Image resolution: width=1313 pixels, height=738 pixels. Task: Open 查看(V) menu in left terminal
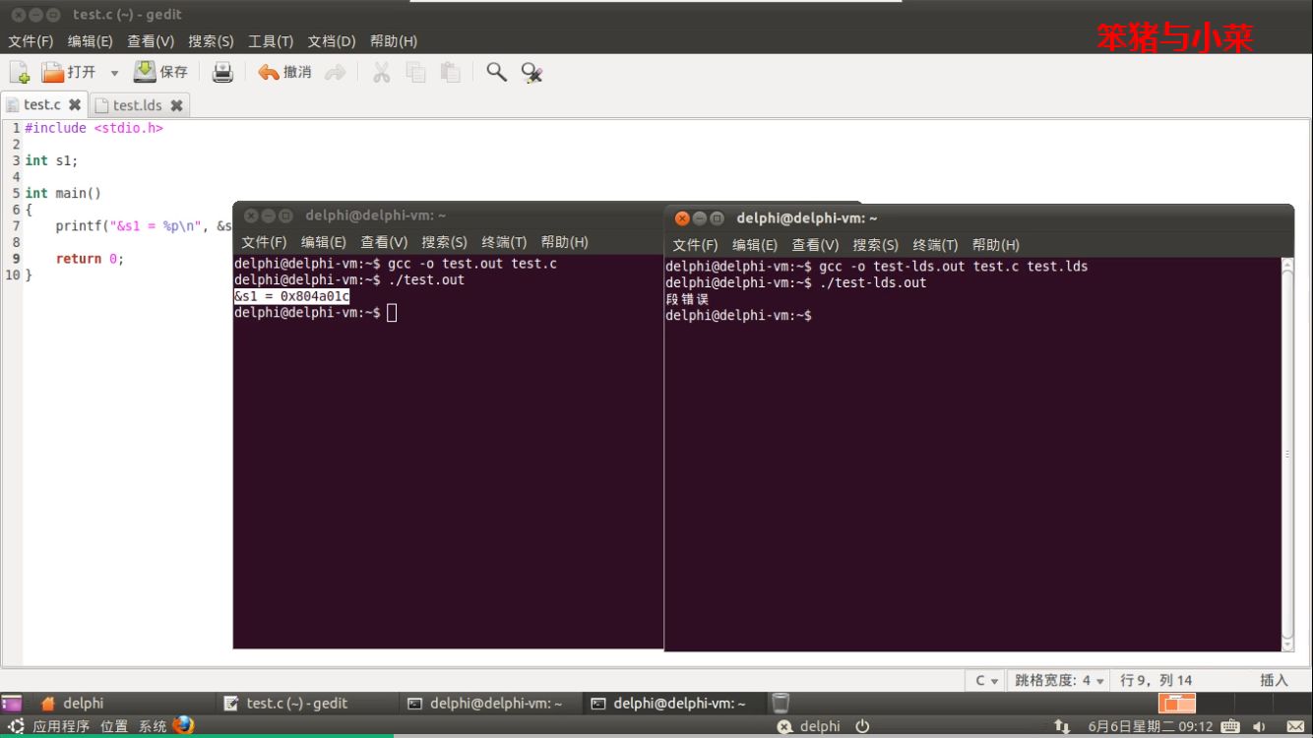pyautogui.click(x=384, y=242)
